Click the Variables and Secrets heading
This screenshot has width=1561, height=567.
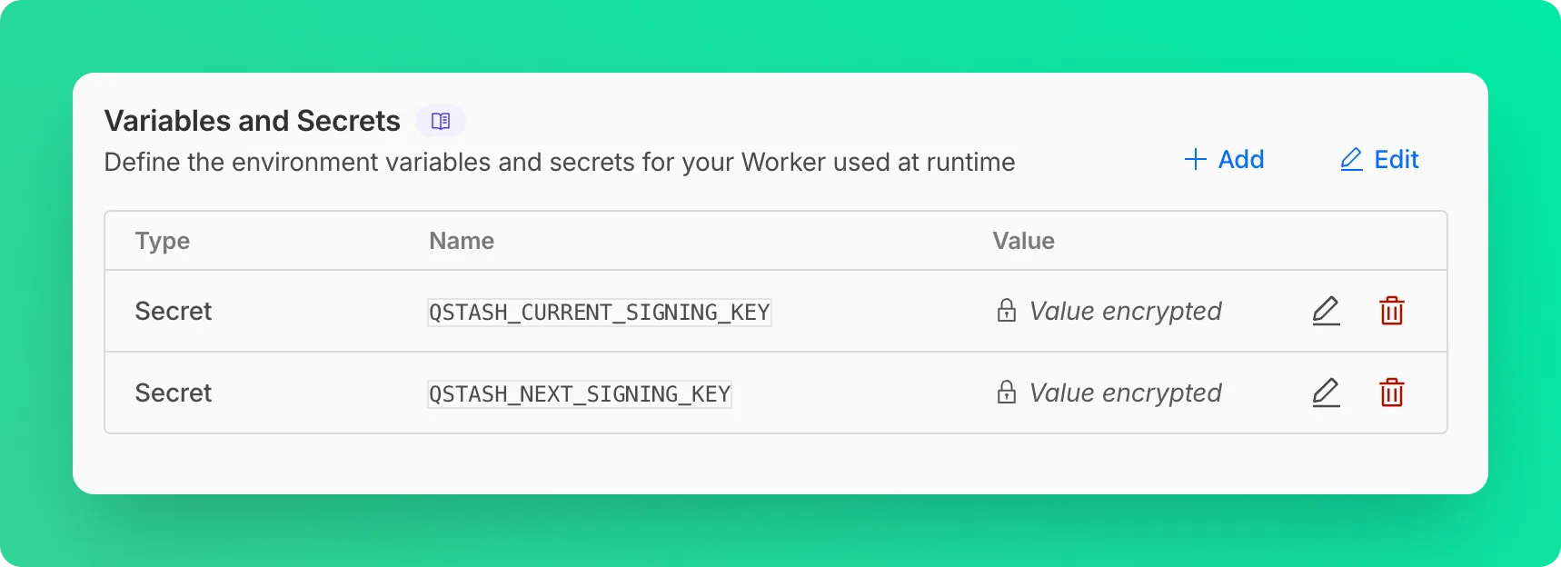pos(253,121)
